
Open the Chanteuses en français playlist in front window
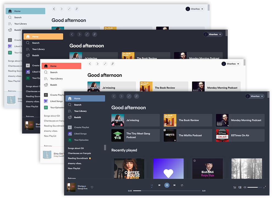point(79,153)
